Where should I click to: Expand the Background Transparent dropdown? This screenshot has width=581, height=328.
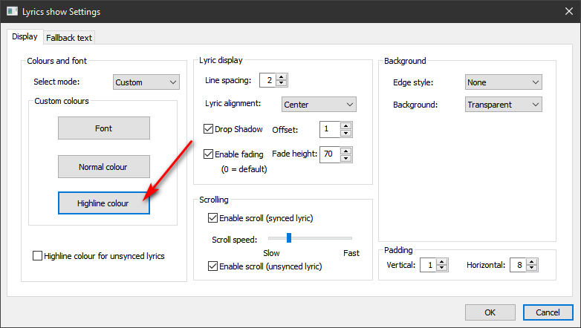(503, 105)
